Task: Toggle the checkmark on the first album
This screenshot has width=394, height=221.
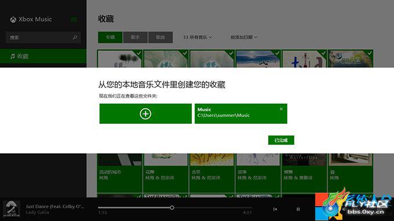Action: click(x=138, y=53)
